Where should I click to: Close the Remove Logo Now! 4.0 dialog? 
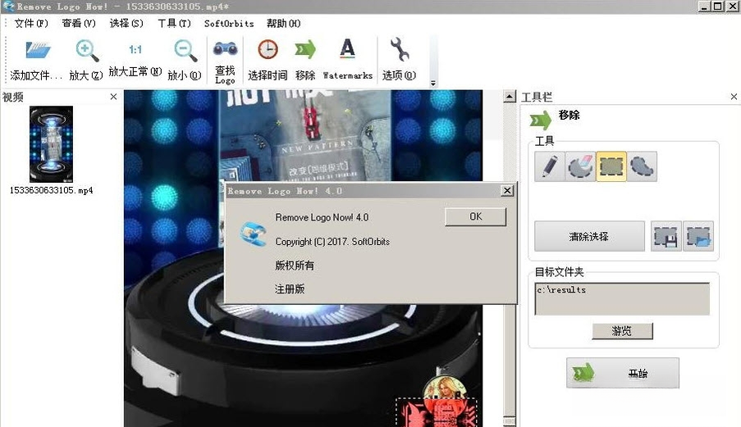(x=507, y=191)
